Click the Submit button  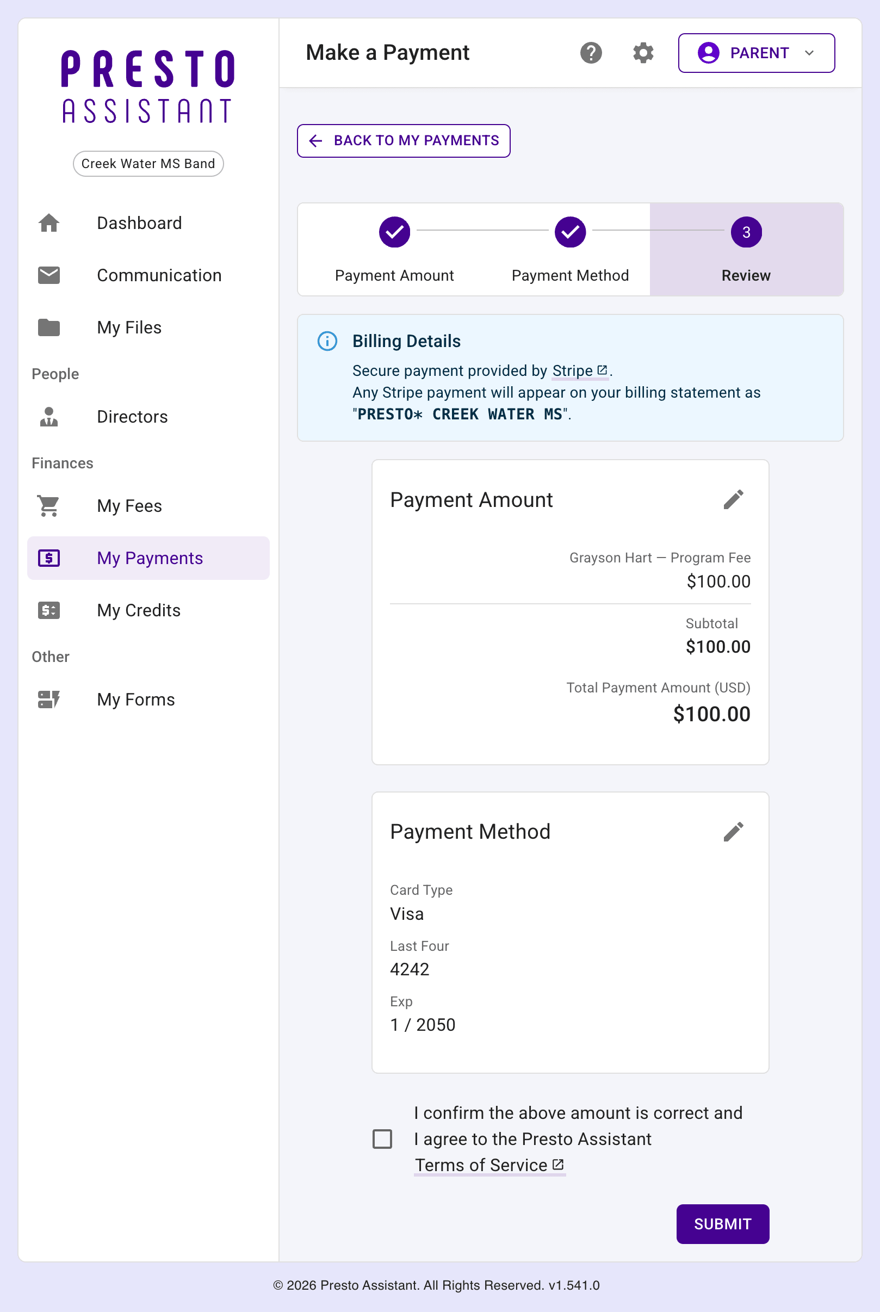pyautogui.click(x=722, y=1224)
